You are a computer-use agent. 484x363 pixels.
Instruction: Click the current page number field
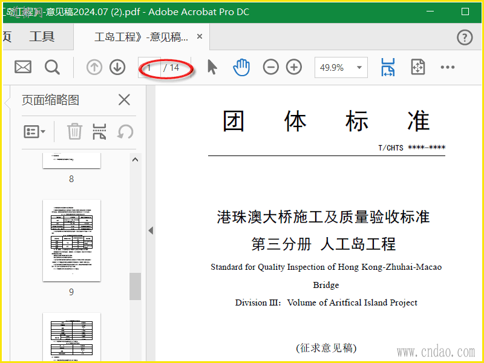[149, 67]
